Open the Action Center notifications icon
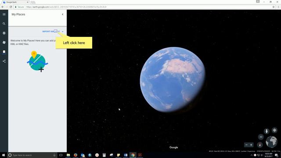The width and height of the screenshot is (281, 158). click(x=277, y=155)
